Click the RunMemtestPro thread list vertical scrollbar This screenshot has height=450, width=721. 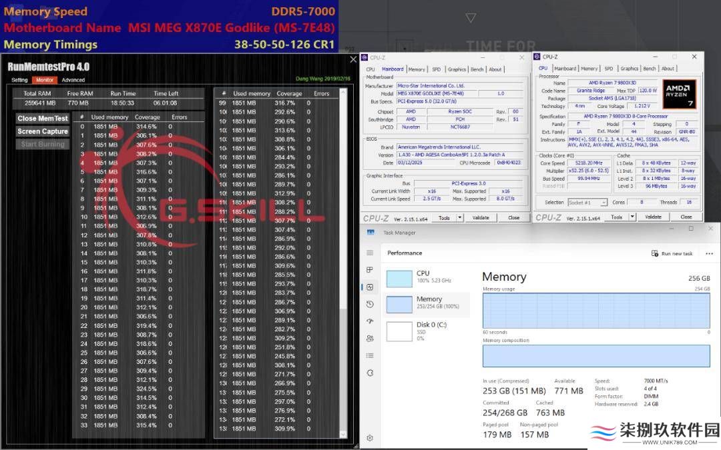(343, 263)
